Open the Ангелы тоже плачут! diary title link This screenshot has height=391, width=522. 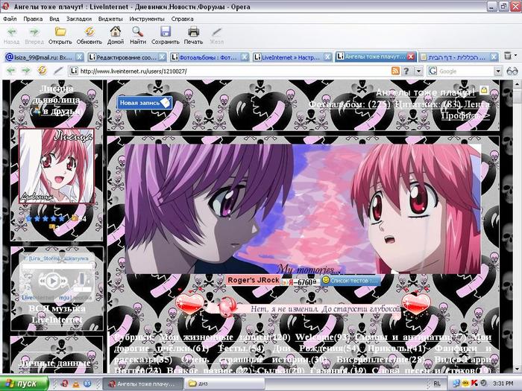[426, 92]
